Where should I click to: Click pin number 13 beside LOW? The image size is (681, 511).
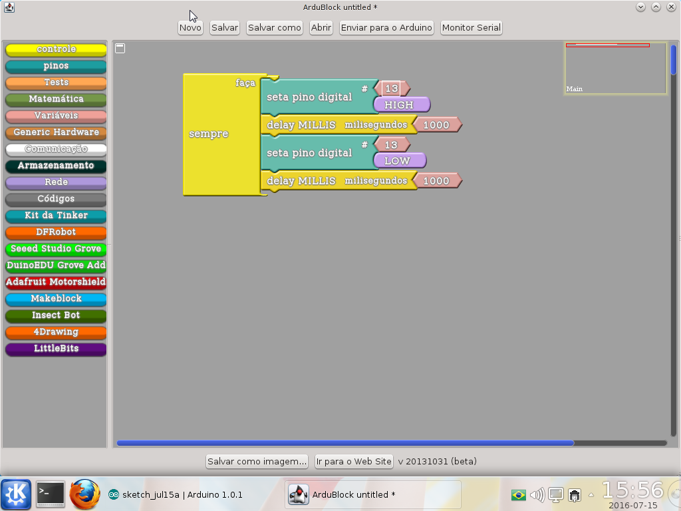(391, 144)
